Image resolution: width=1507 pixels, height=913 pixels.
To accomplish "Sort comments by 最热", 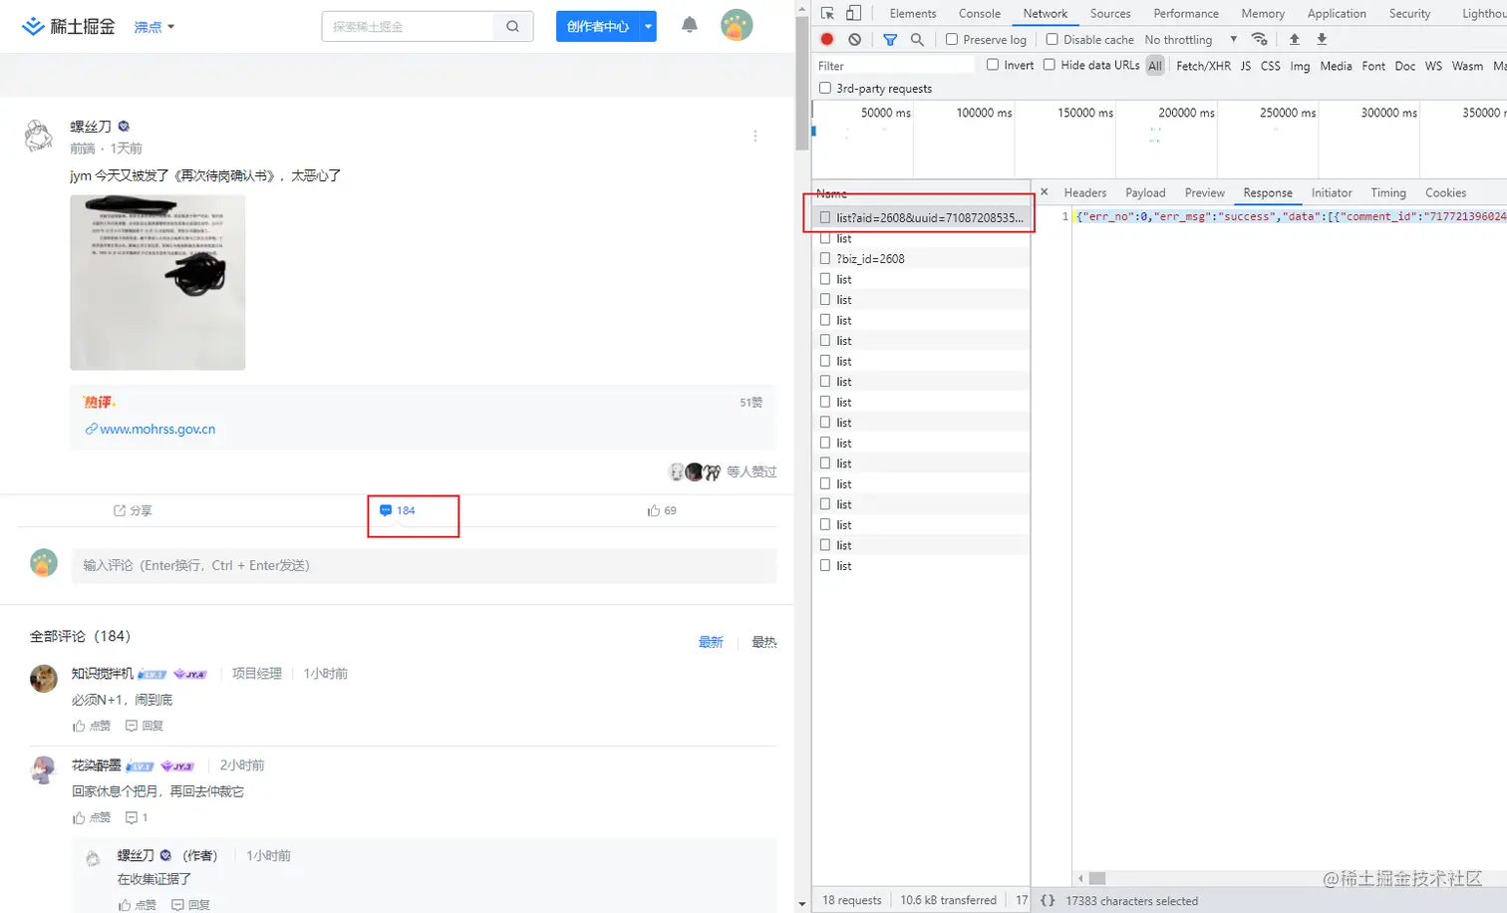I will [764, 642].
